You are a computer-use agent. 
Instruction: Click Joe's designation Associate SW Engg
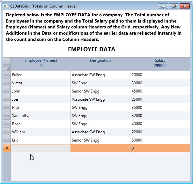pyautogui.click(x=100, y=99)
